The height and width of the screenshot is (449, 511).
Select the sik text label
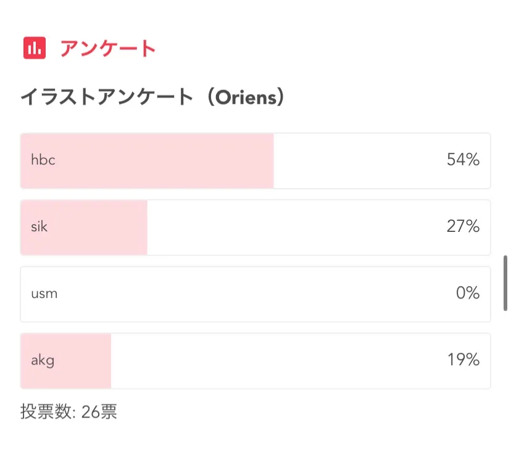click(x=39, y=227)
